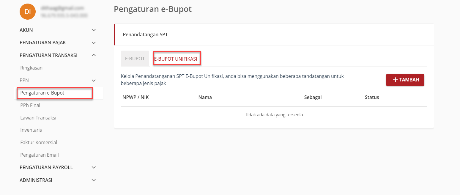Click the plus icon on TAMBAH
460x195 pixels.
click(x=395, y=80)
